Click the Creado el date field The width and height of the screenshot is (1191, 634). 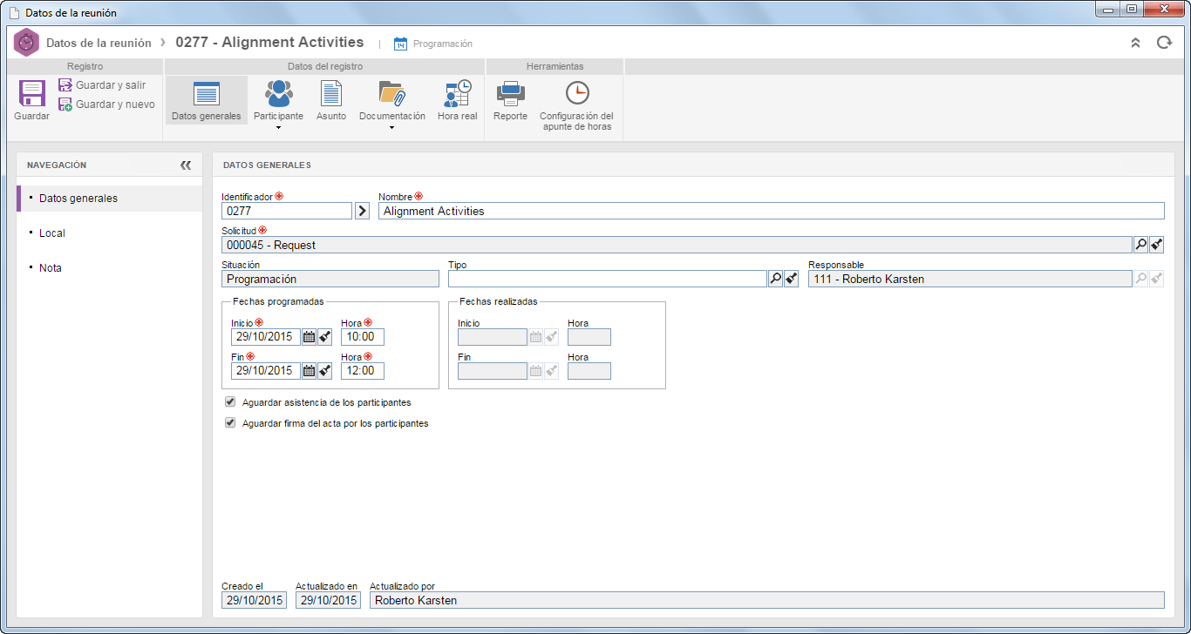click(254, 600)
